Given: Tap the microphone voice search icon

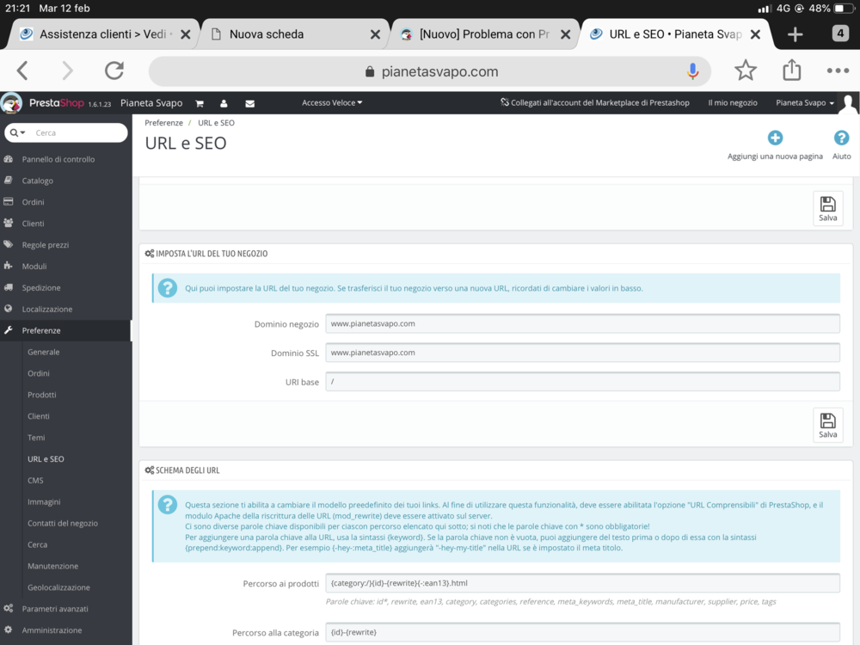Looking at the screenshot, I should click(x=692, y=71).
